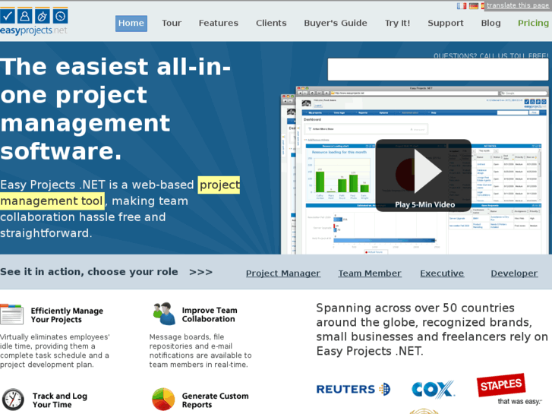
Task: Choose the Team Member role link
Action: [370, 273]
